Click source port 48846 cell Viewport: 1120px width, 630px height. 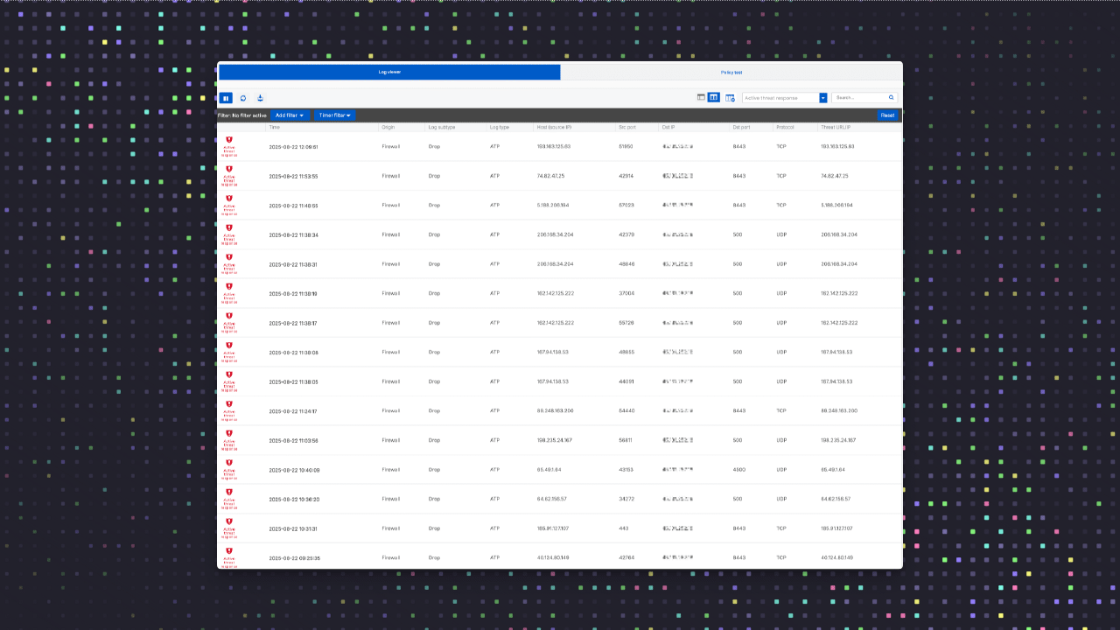click(626, 264)
